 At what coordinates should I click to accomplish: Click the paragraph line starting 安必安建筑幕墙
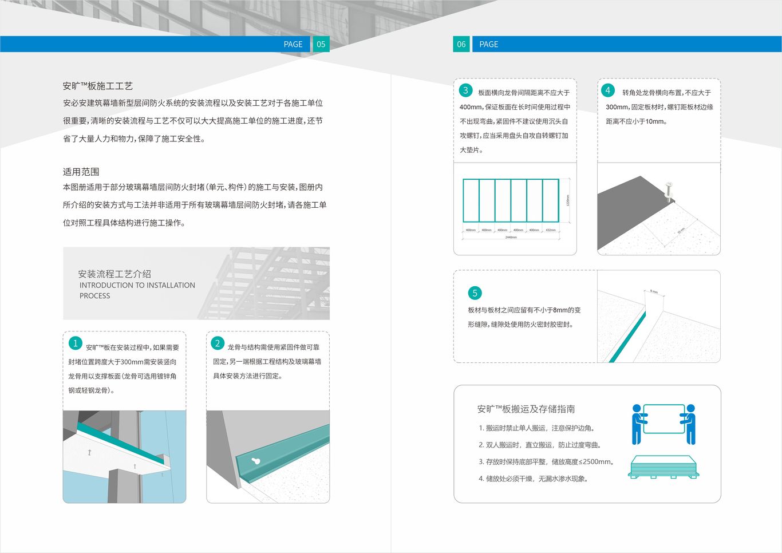(x=193, y=103)
